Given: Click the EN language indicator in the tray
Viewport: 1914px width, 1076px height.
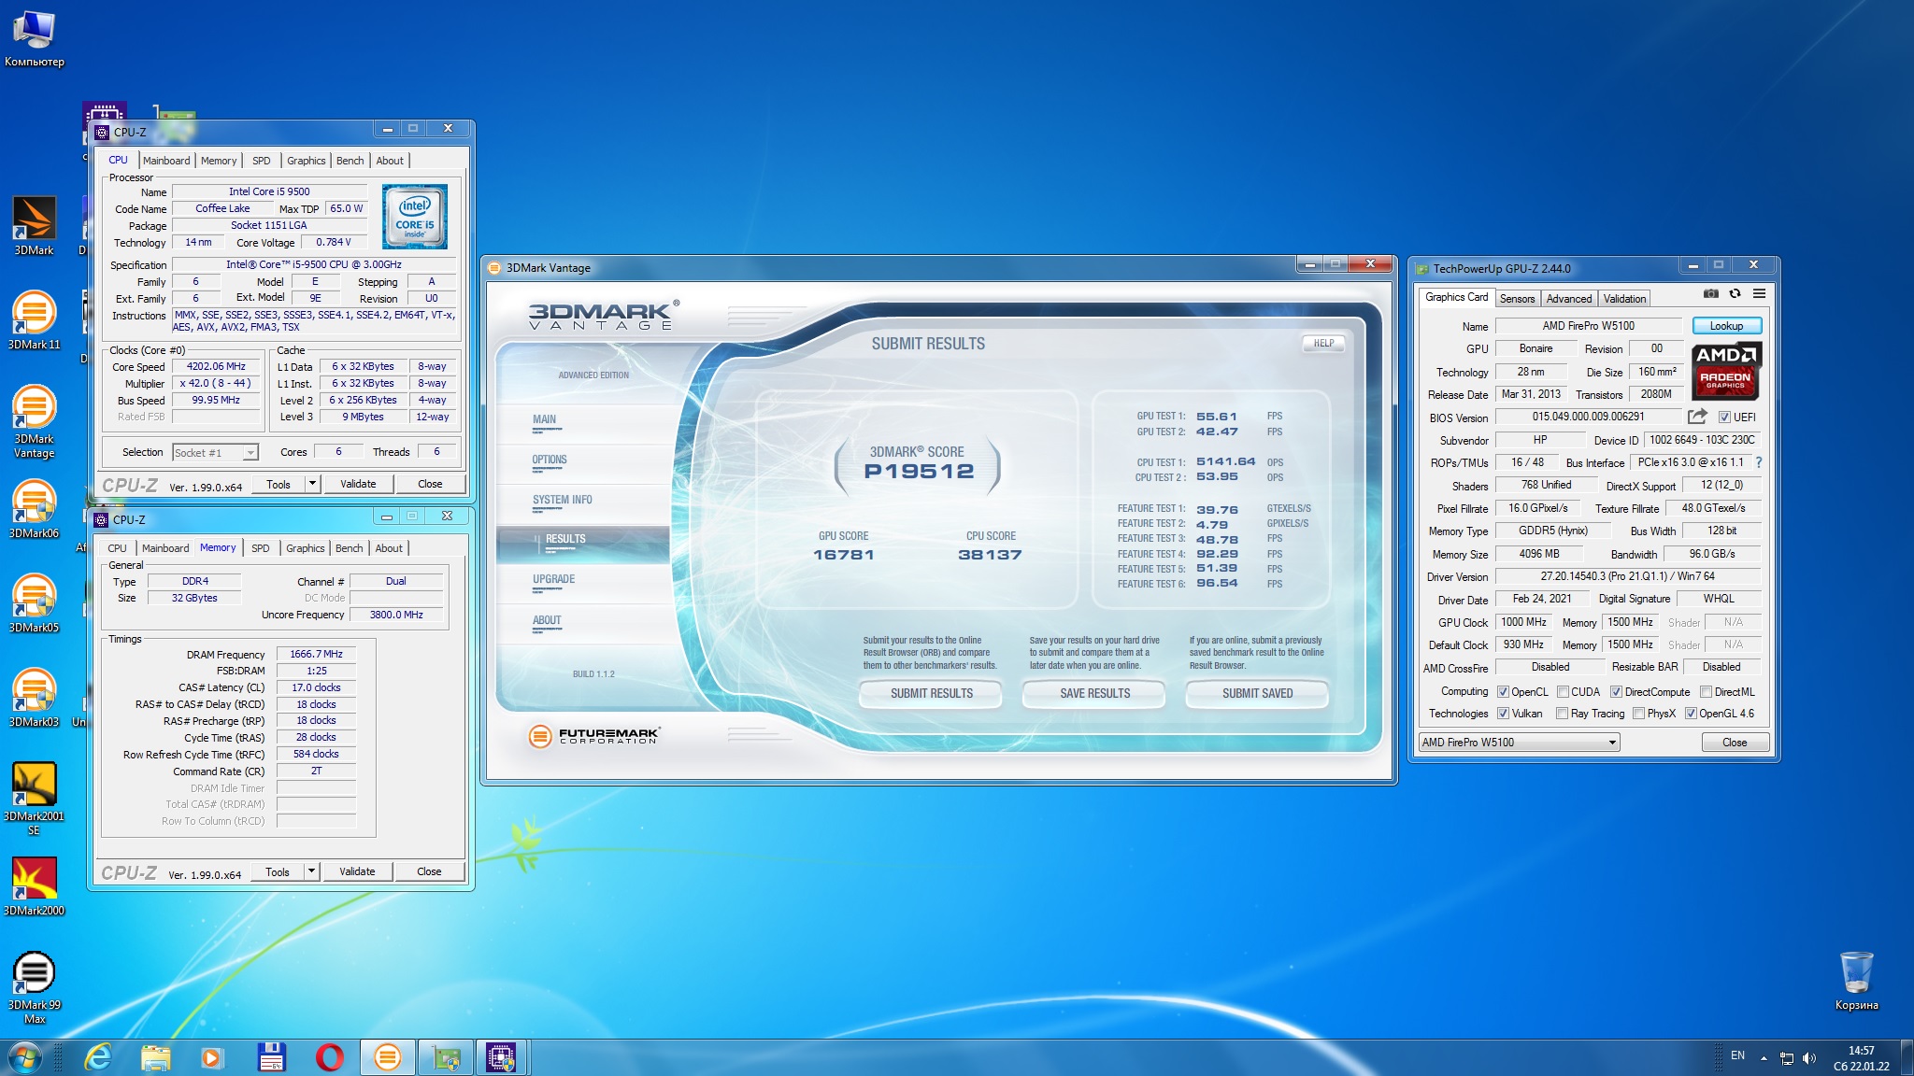Looking at the screenshot, I should [x=1737, y=1055].
